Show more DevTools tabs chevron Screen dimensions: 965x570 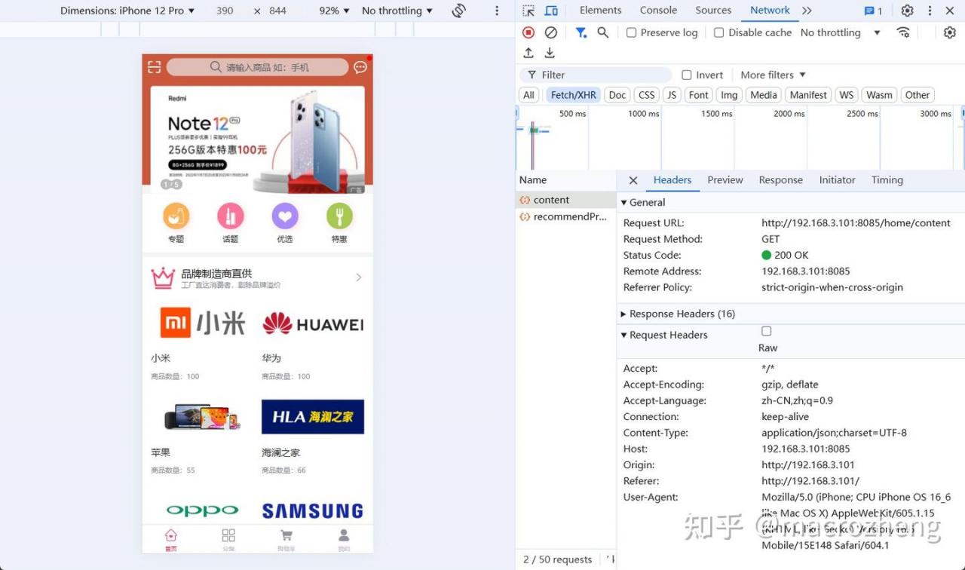click(807, 11)
